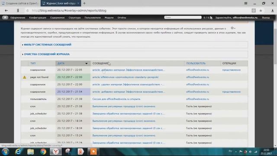
Task: Open article/effektivnoe-vzaimodeystvie message link
Action: pos(126,77)
